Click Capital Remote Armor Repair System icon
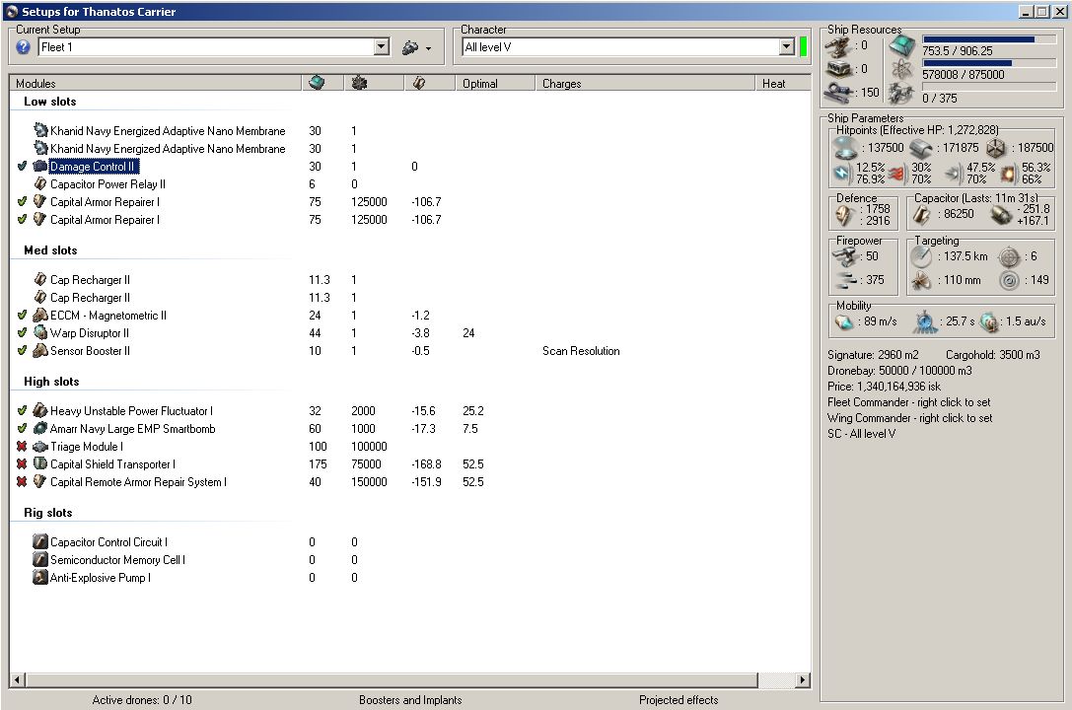The width and height of the screenshot is (1072, 710). [40, 482]
